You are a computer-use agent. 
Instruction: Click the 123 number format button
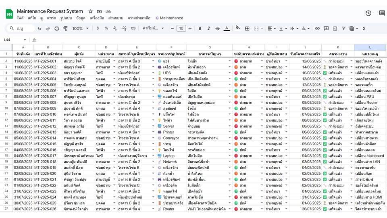(133, 28)
